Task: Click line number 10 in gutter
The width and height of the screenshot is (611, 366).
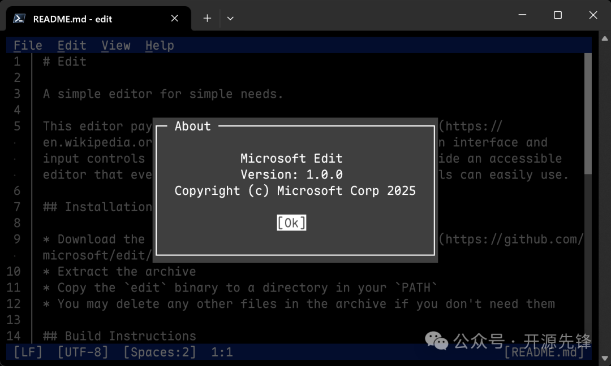Action: [x=14, y=271]
